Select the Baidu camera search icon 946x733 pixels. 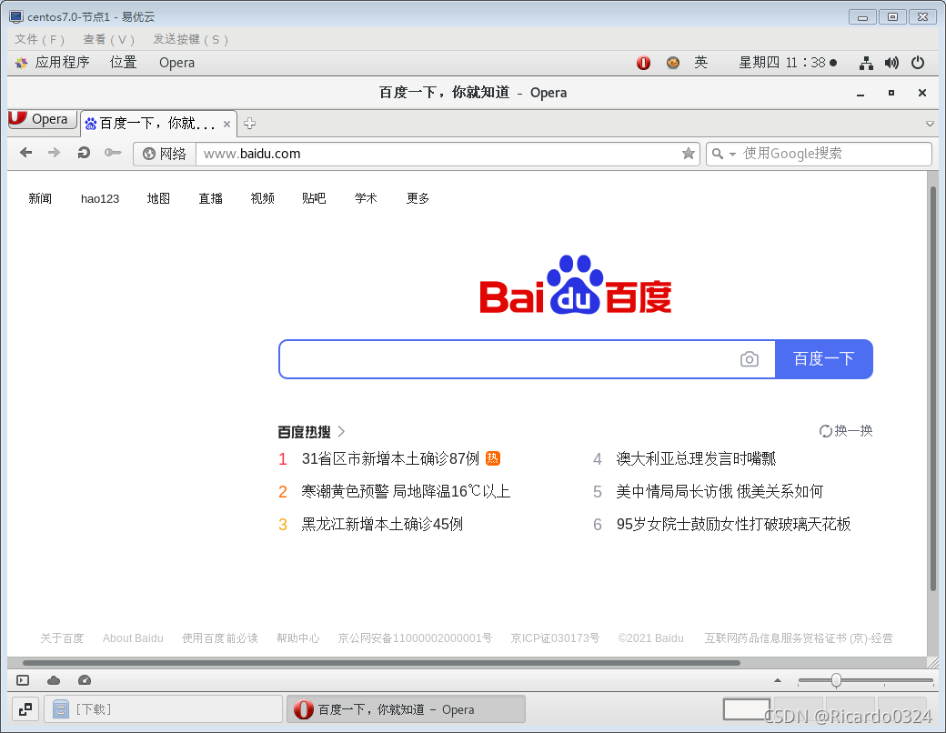click(x=750, y=359)
